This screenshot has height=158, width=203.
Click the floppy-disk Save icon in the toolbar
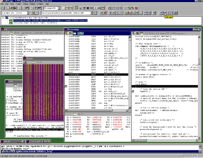click(x=15, y=8)
